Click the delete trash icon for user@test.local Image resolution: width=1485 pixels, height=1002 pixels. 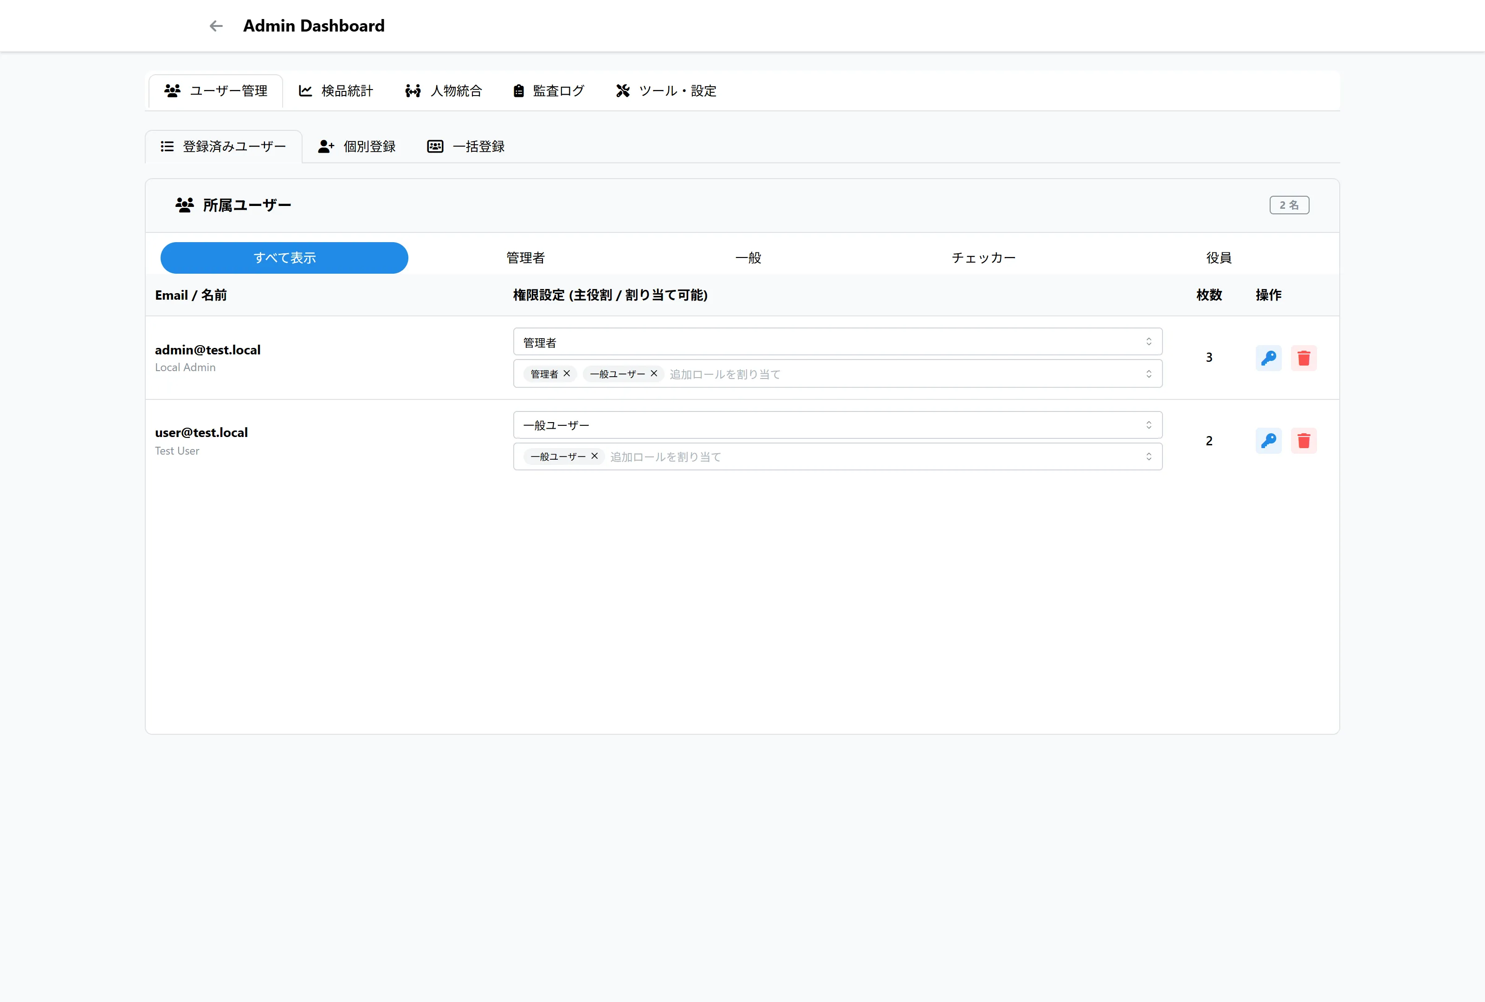tap(1304, 441)
